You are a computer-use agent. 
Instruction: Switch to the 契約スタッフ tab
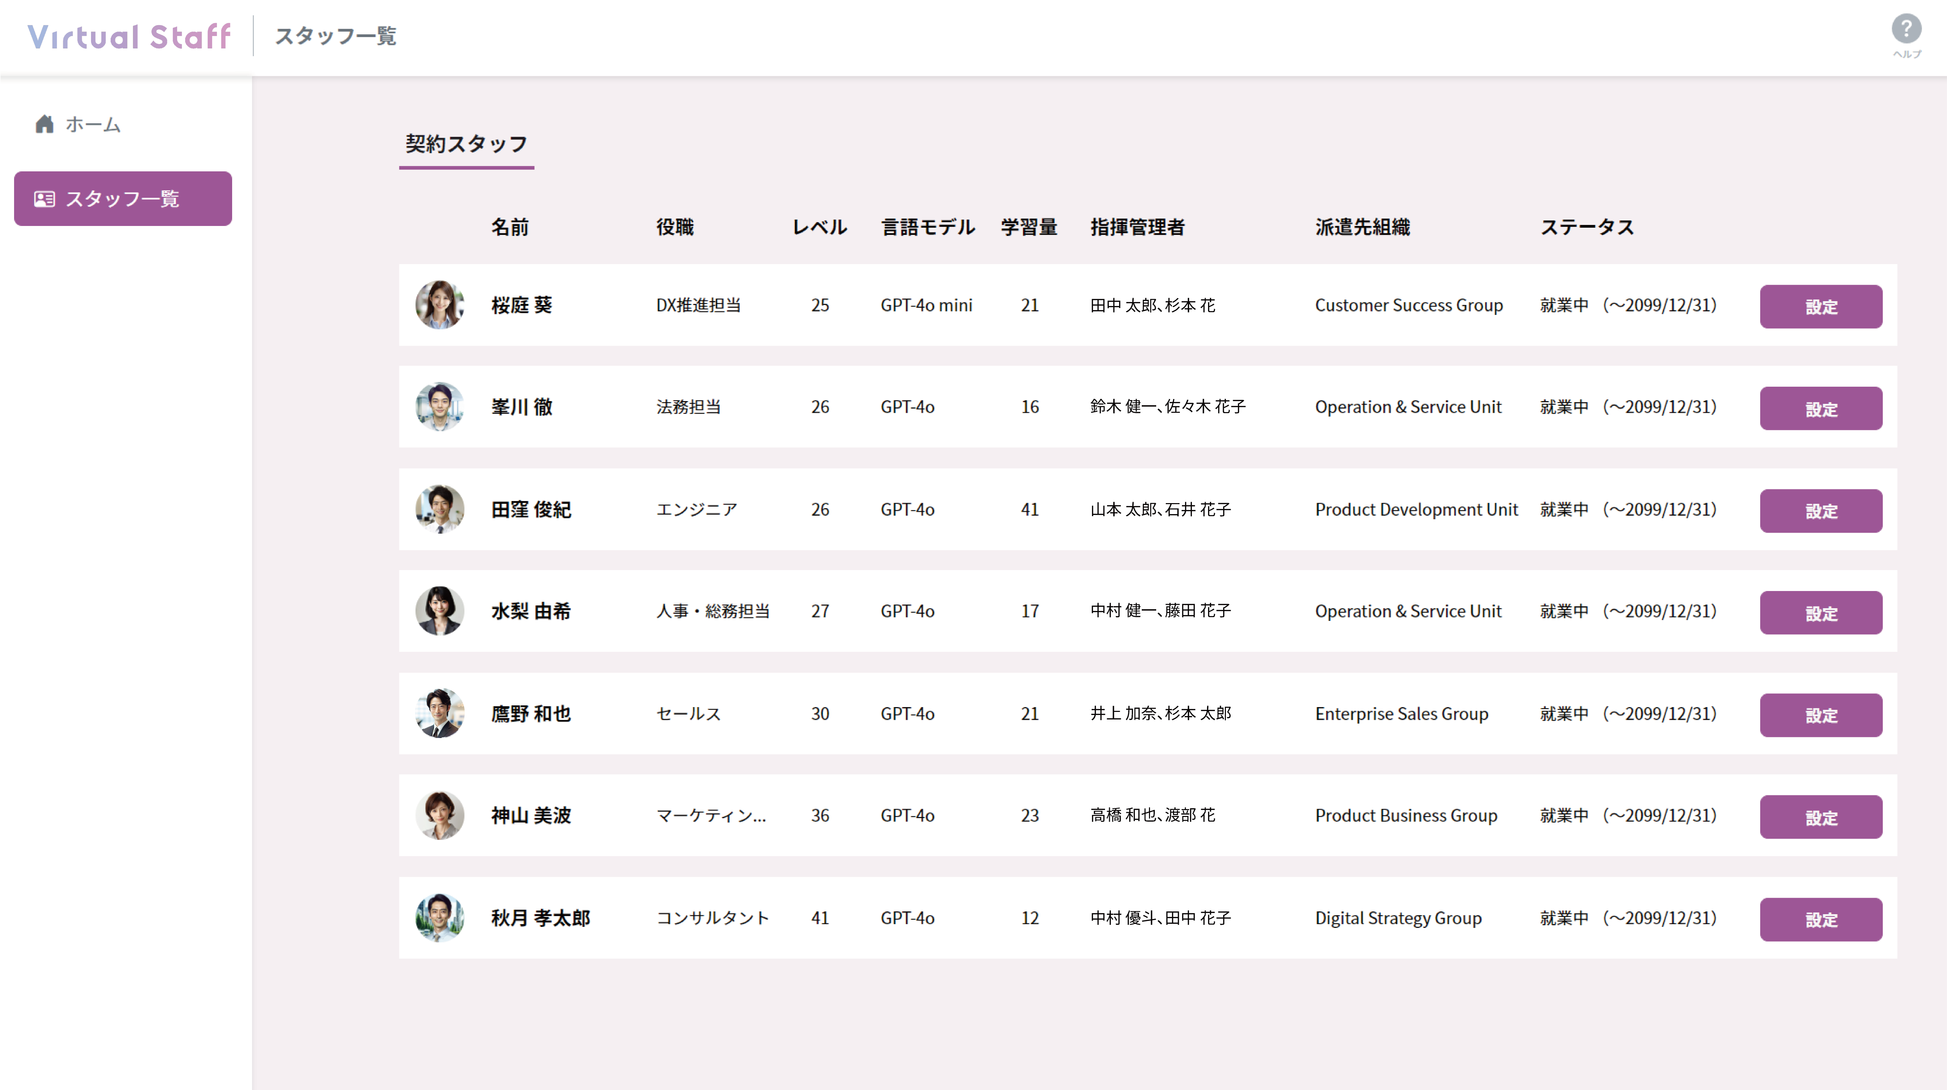466,144
